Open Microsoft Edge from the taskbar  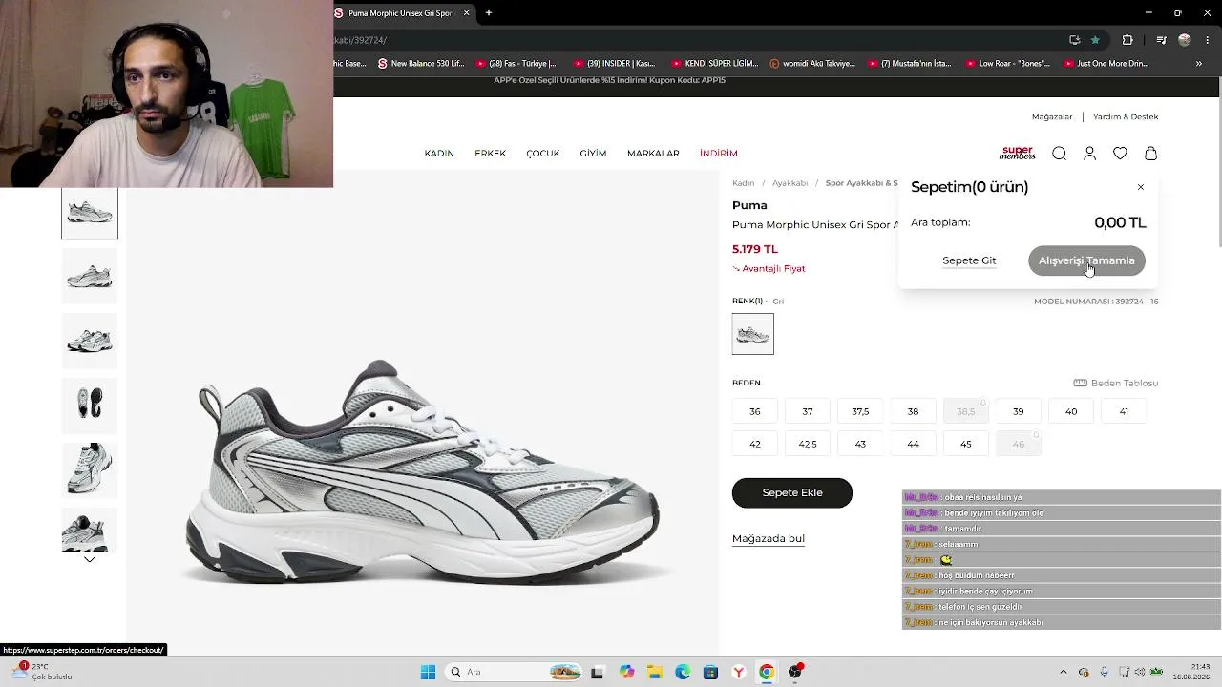[683, 672]
